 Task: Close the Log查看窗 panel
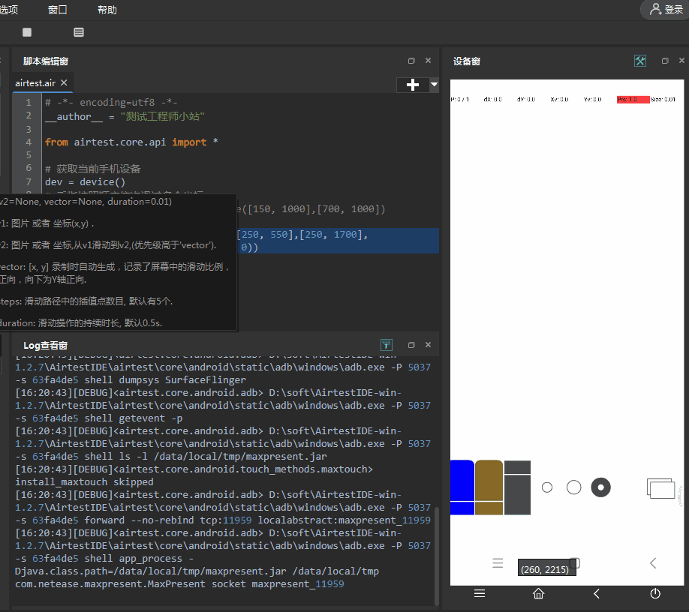428,345
